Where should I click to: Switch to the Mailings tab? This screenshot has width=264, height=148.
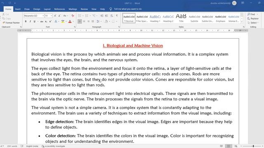73,9
